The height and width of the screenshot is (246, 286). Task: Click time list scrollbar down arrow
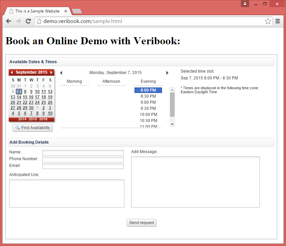[172, 124]
